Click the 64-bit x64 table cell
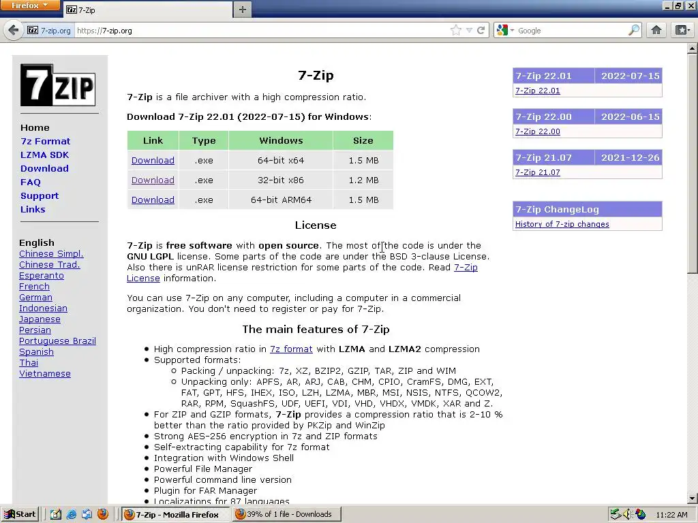Viewport: 698px width, 523px height. click(x=281, y=160)
